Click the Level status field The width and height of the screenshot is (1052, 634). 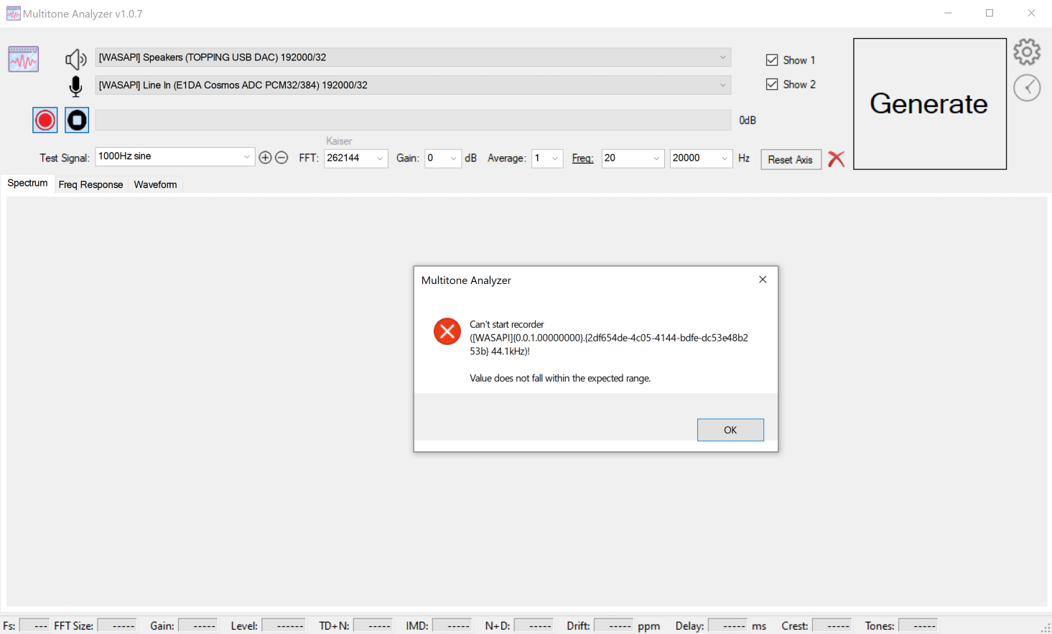pos(284,626)
